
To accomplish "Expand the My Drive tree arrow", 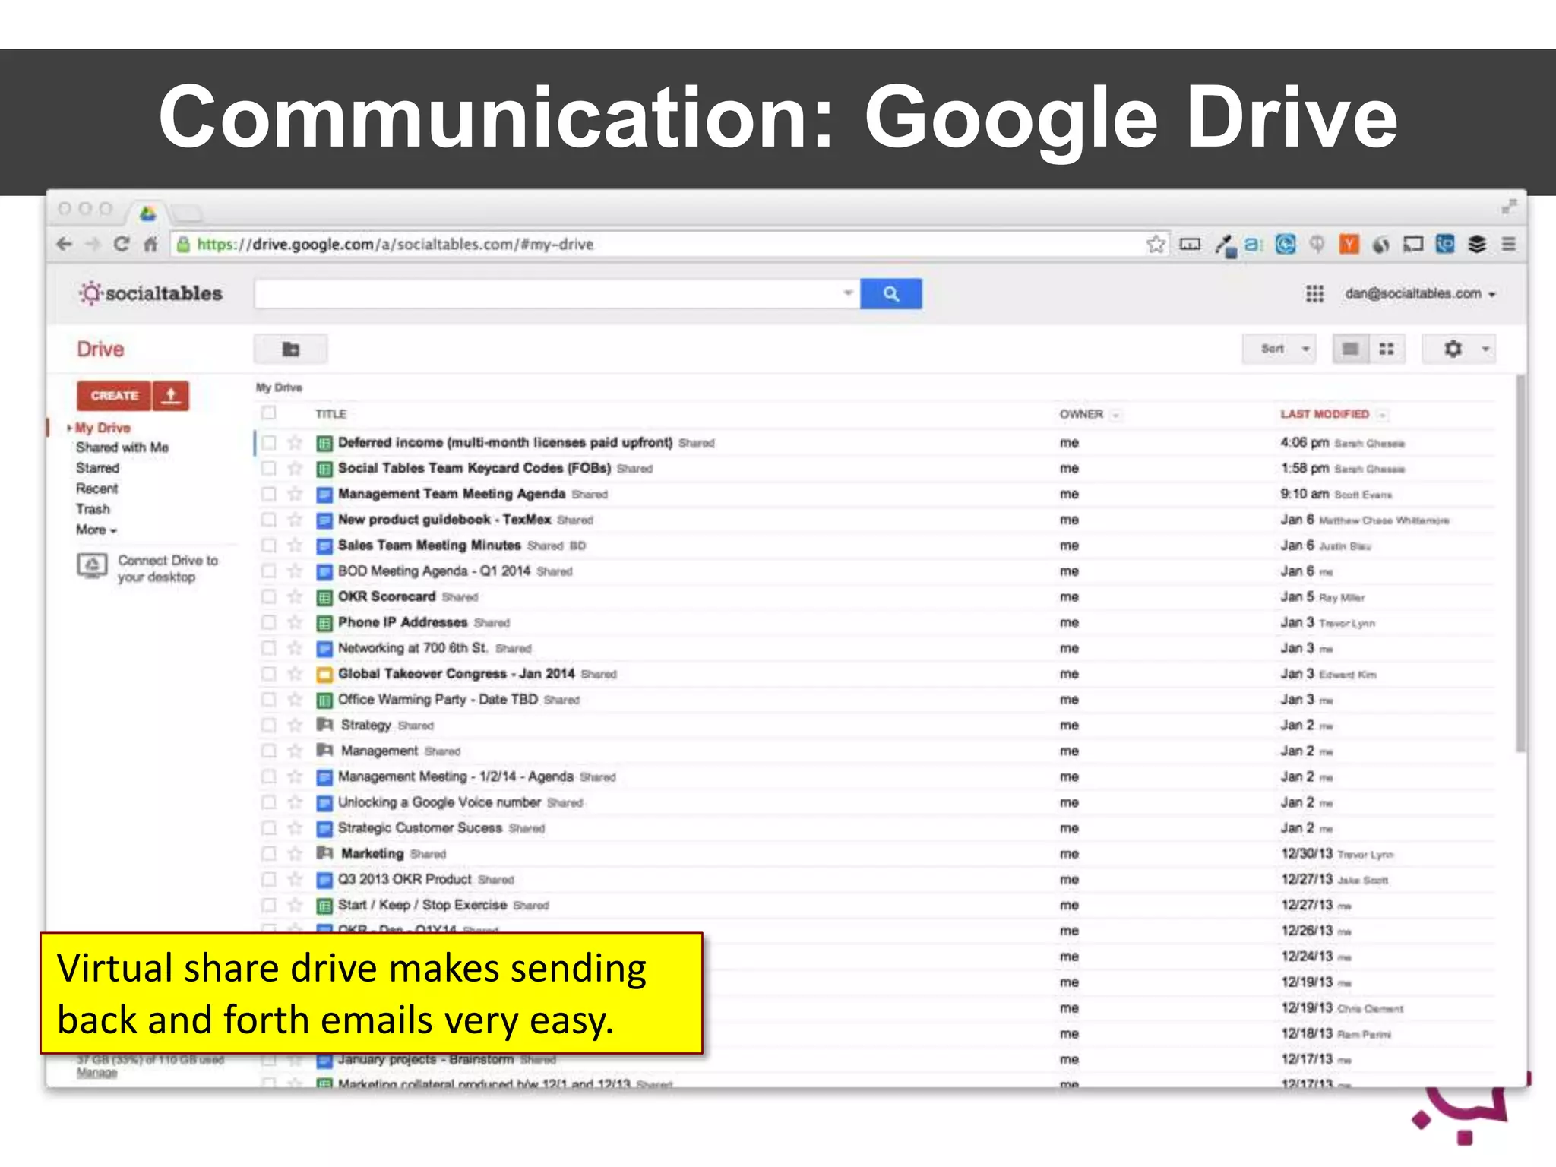I will tap(69, 429).
